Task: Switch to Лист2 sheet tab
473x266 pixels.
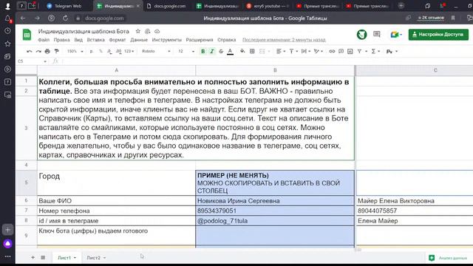Action: point(96,258)
